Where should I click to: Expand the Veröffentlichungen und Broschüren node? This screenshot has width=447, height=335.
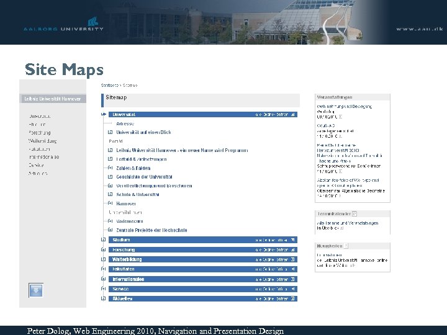pos(110,185)
